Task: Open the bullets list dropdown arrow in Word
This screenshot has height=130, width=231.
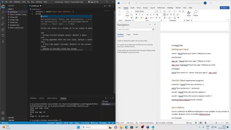Action: coord(167,11)
